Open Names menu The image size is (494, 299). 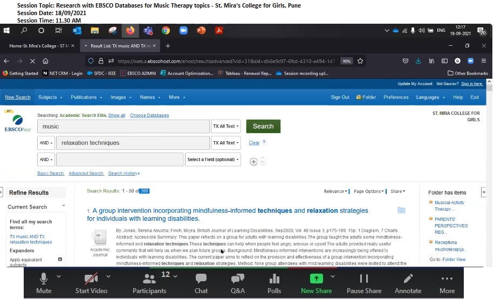[x=150, y=98]
